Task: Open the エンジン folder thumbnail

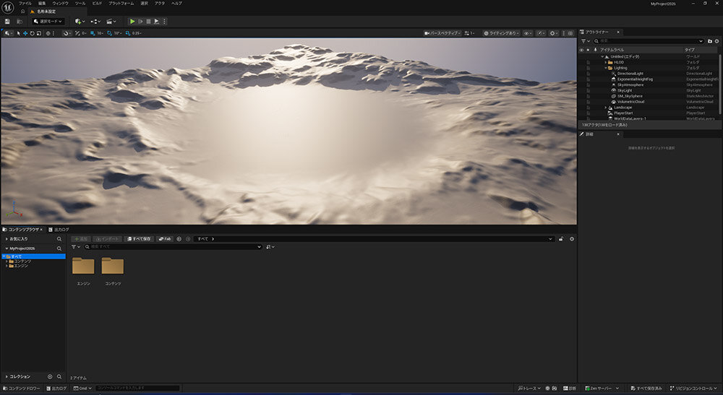Action: click(83, 266)
